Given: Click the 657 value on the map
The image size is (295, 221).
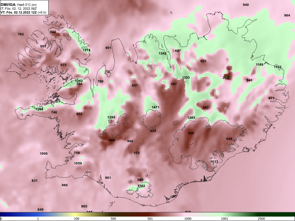Looking at the screenshot, I should (x=135, y=85).
